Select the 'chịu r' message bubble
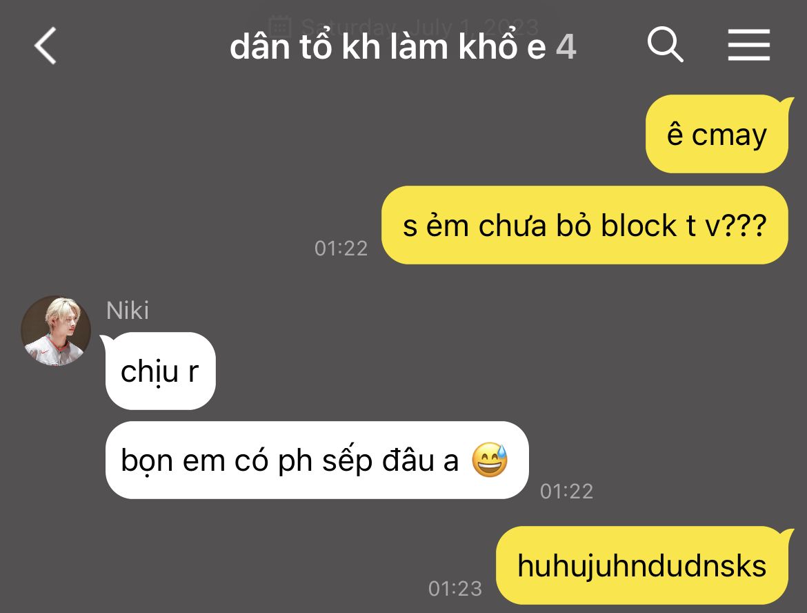The height and width of the screenshot is (613, 807). [159, 371]
